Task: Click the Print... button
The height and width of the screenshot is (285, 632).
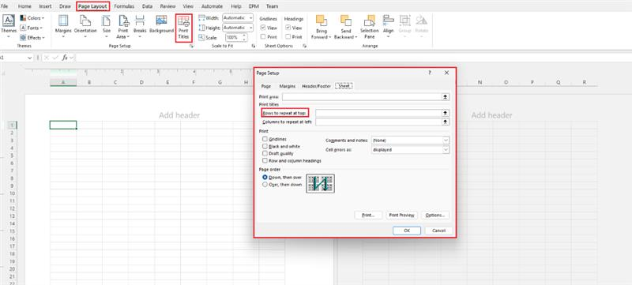Action: (x=368, y=216)
